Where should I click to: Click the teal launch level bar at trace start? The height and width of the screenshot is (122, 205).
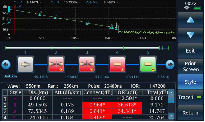click(x=9, y=9)
